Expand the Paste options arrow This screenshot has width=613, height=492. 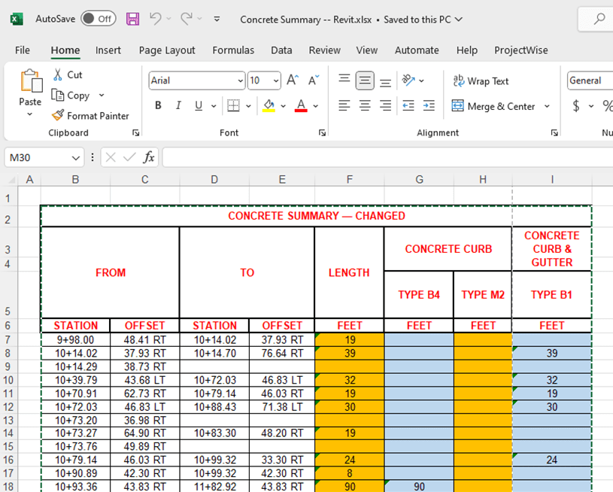pyautogui.click(x=30, y=114)
